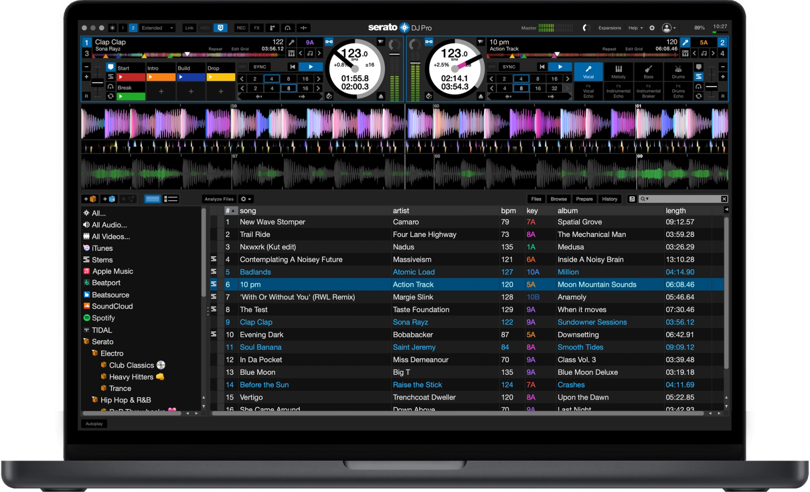810x492 pixels.
Task: Switch to the History tab
Action: 610,199
